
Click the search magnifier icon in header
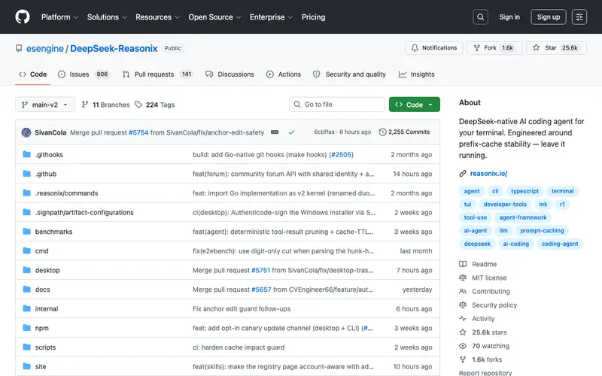pos(480,17)
